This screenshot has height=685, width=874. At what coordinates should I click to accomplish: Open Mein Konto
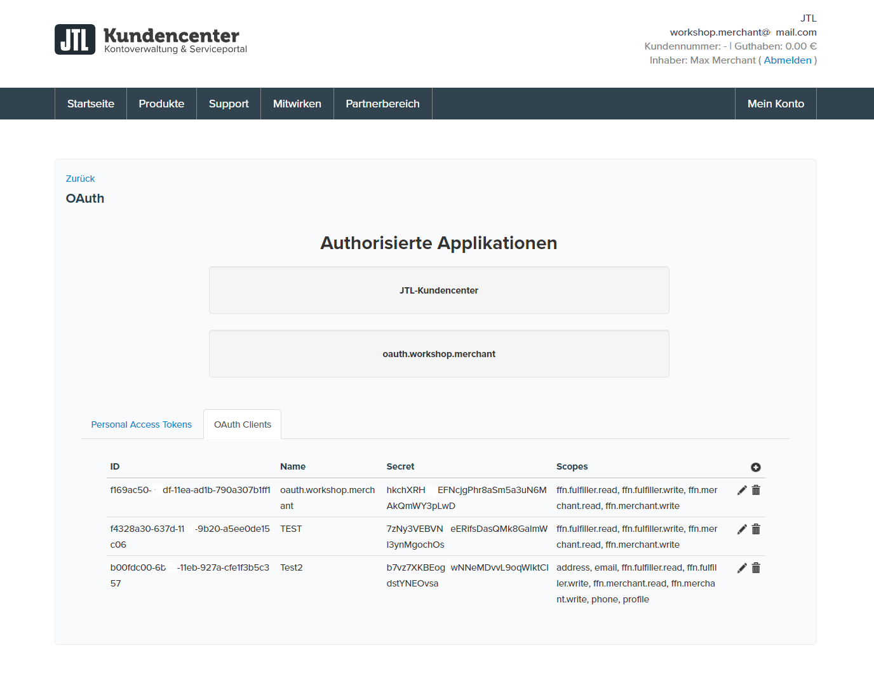pyautogui.click(x=776, y=104)
